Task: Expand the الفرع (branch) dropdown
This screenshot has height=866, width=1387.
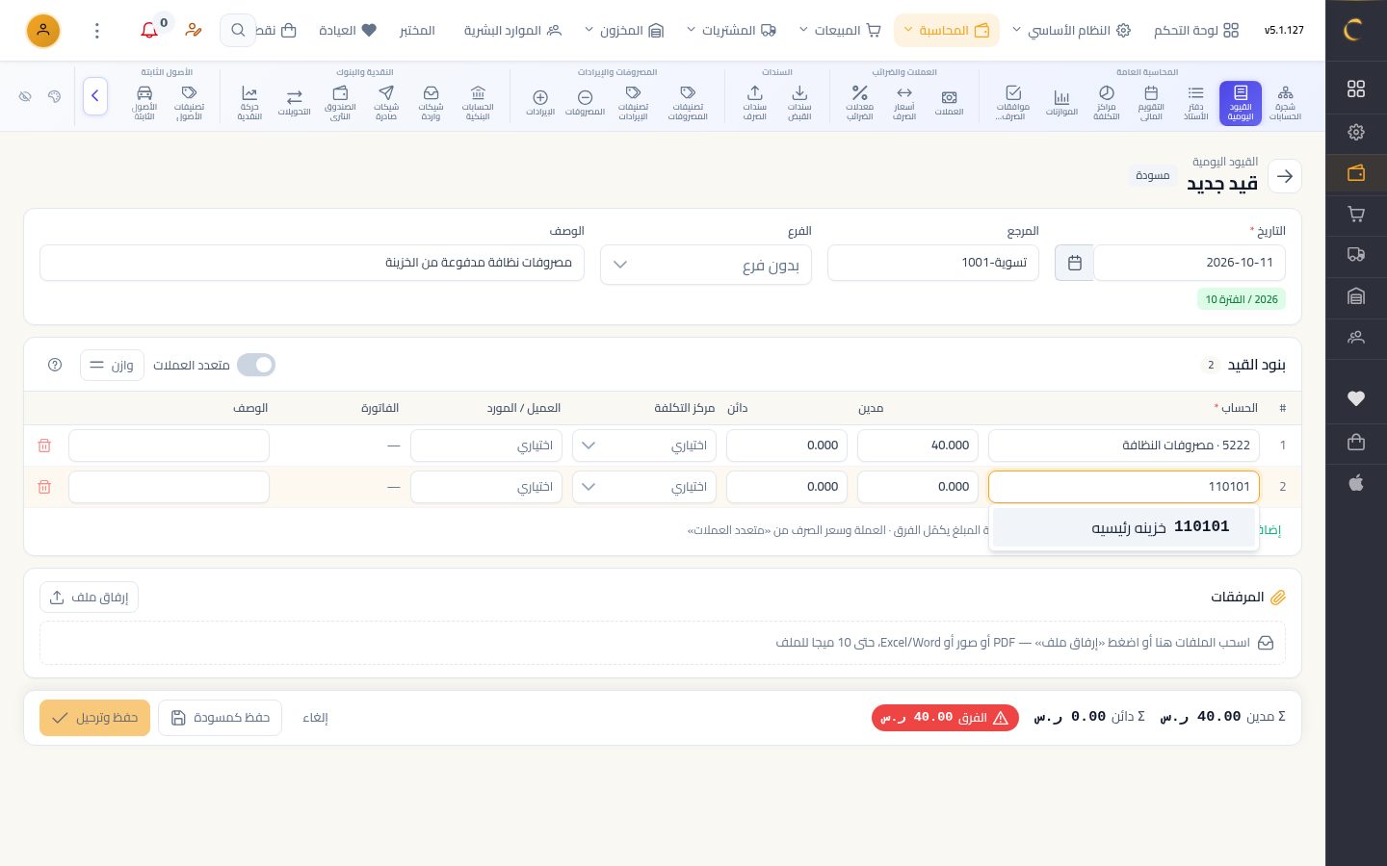Action: coord(706,265)
